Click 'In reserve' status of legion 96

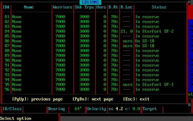147,90
